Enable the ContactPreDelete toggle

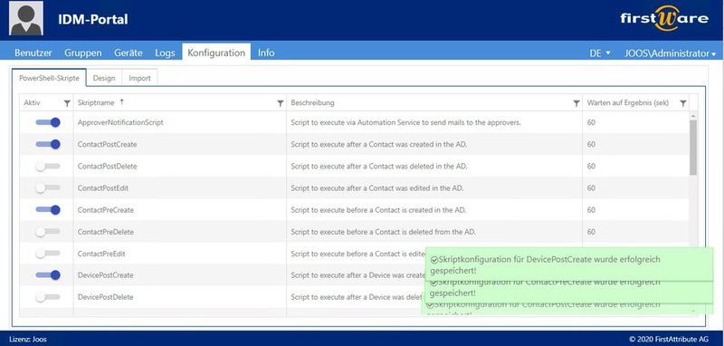(48, 232)
